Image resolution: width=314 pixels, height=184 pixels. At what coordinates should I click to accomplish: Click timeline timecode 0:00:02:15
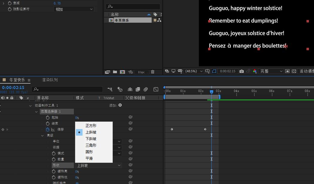click(13, 88)
